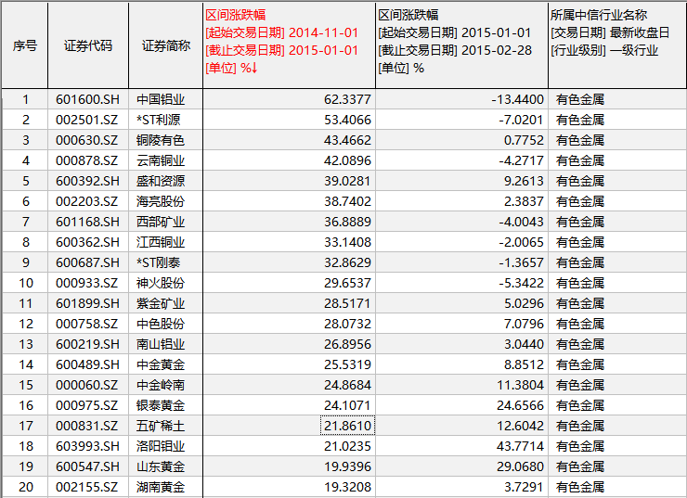Screen dimensions: 687x498
Task: Select stock code 601600.SH
Action: pos(87,99)
